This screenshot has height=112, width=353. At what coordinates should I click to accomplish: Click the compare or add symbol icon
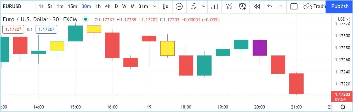(x=179, y=7)
